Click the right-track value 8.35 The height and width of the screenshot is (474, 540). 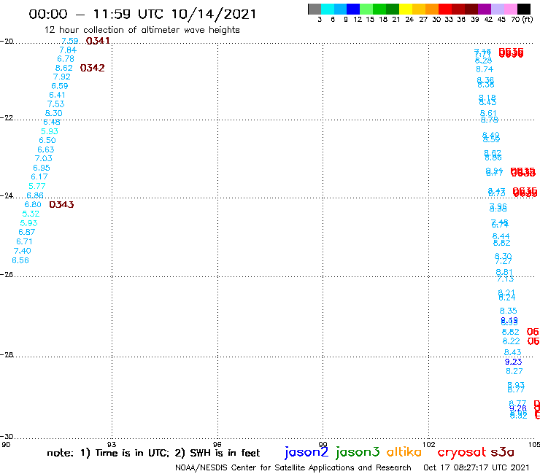(x=509, y=311)
